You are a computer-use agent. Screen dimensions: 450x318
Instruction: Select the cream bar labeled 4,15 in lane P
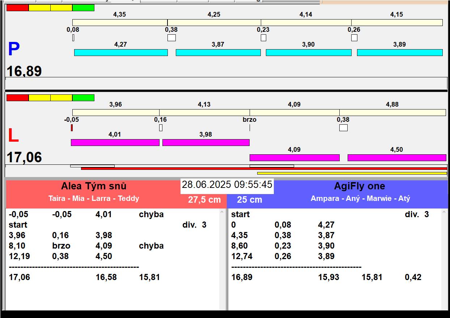[397, 22]
